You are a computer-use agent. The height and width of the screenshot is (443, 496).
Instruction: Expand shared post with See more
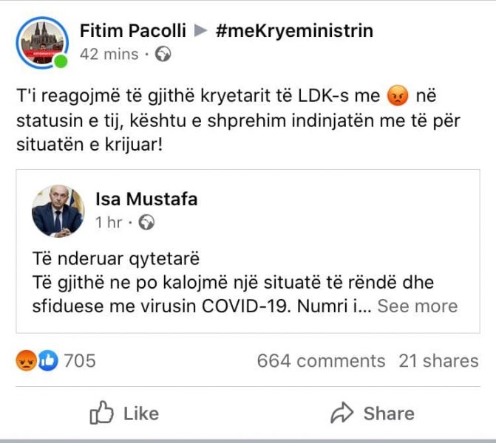point(417,306)
